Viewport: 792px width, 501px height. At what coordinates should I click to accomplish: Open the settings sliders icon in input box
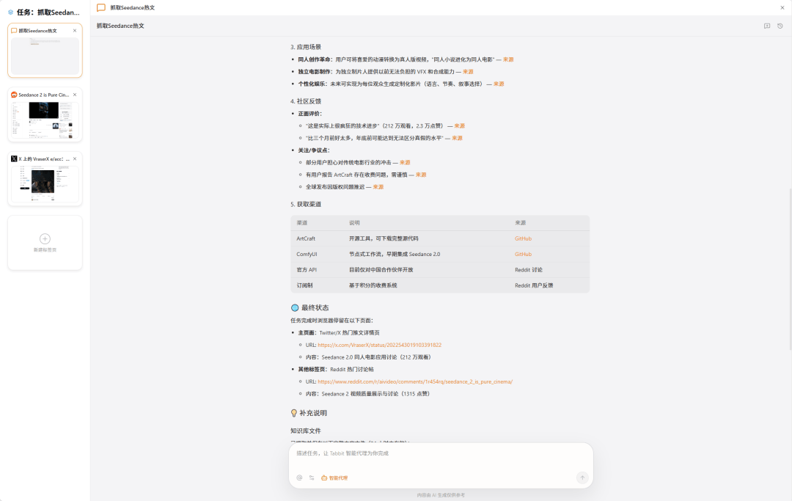coord(312,478)
